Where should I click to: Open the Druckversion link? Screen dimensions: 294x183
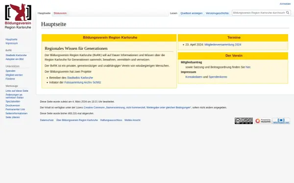point(13,105)
